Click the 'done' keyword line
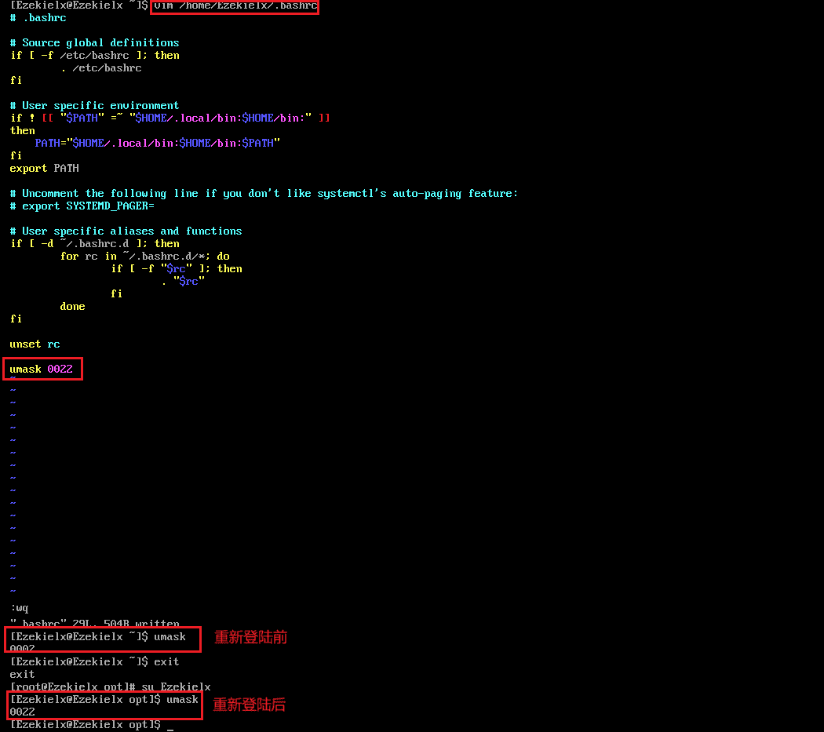 click(x=72, y=307)
